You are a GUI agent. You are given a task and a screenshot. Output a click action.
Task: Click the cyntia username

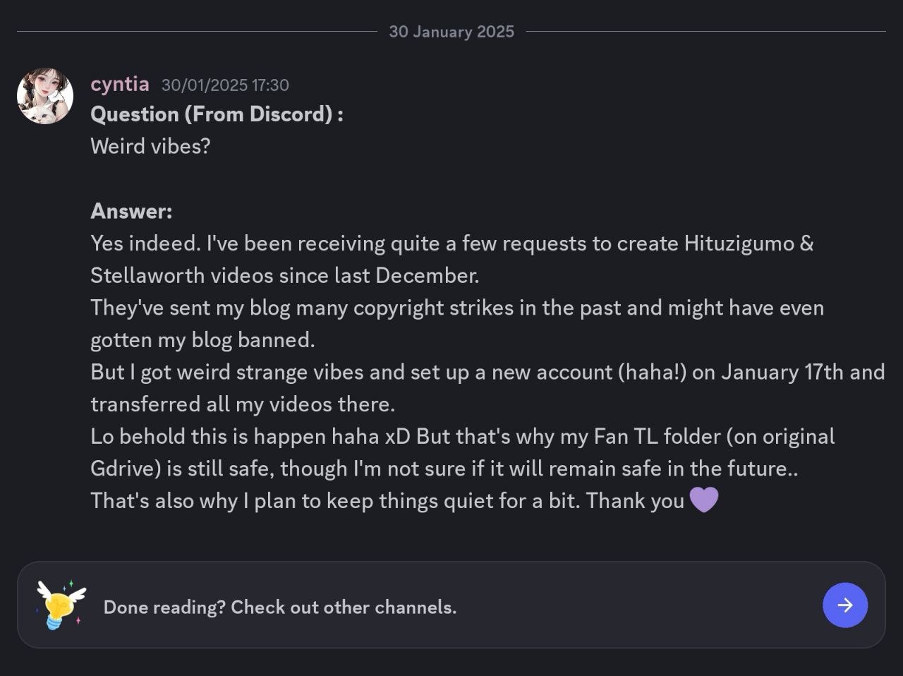[x=120, y=84]
